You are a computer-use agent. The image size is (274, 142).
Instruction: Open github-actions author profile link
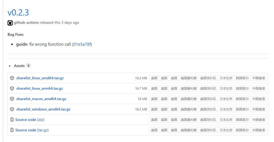[26, 22]
